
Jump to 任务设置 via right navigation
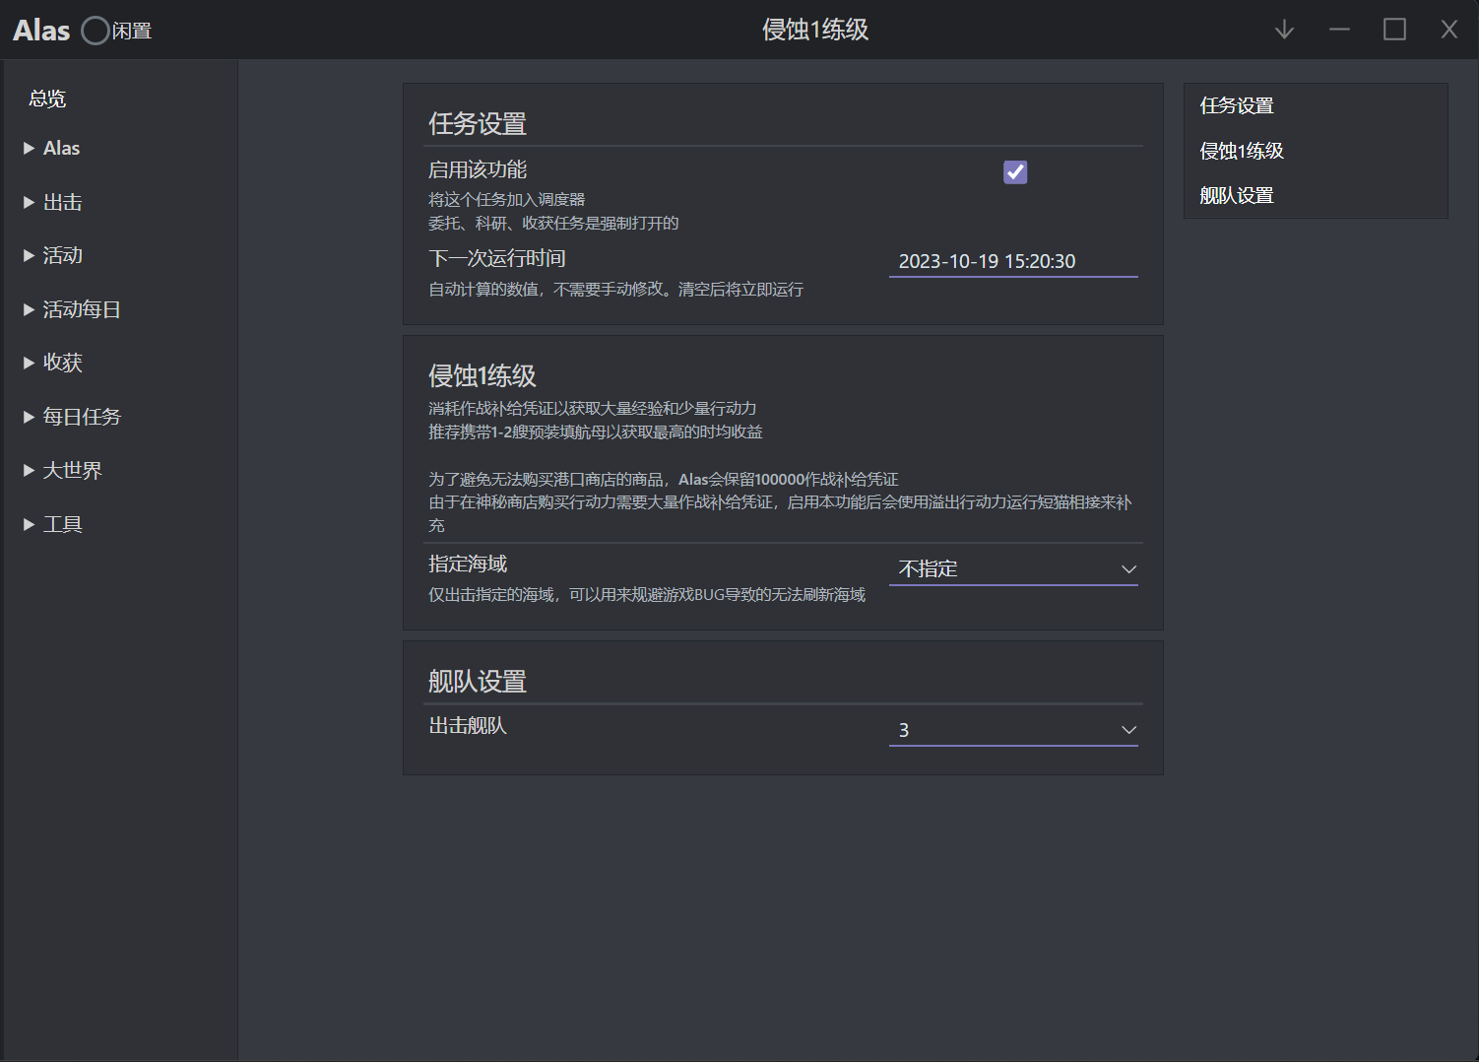pyautogui.click(x=1237, y=104)
